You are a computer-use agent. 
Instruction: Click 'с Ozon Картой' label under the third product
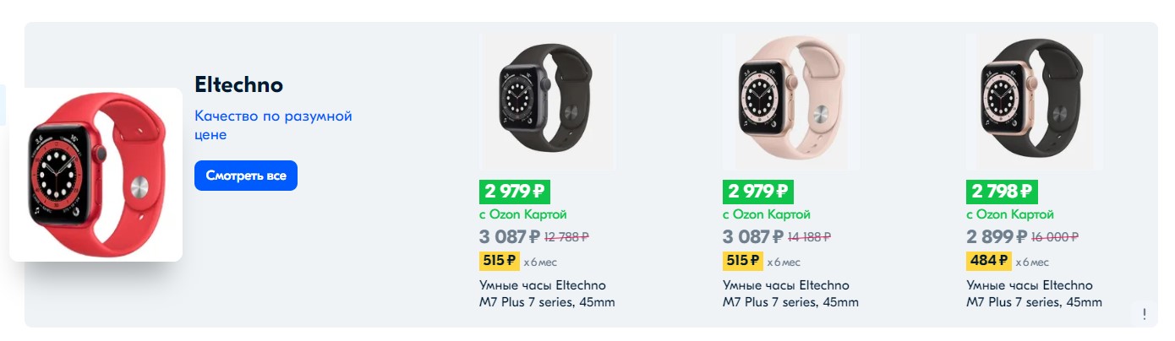pyautogui.click(x=1010, y=215)
